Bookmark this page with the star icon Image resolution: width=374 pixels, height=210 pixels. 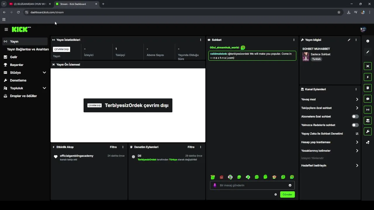pos(339,12)
